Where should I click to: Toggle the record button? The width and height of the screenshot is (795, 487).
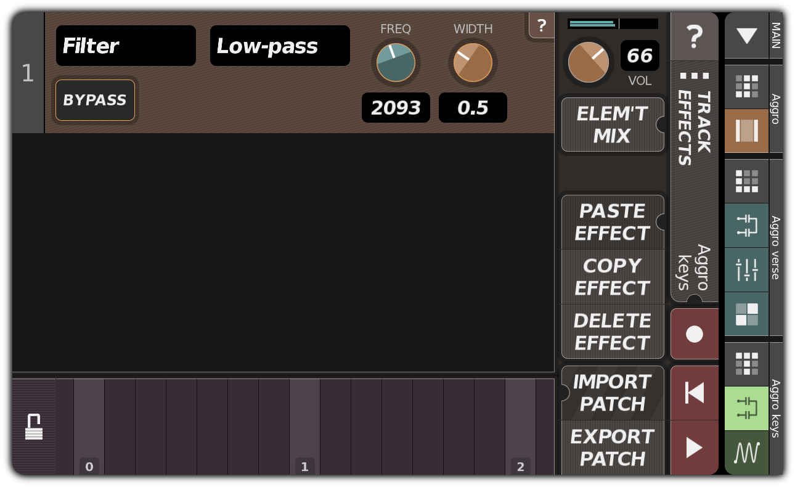(695, 333)
